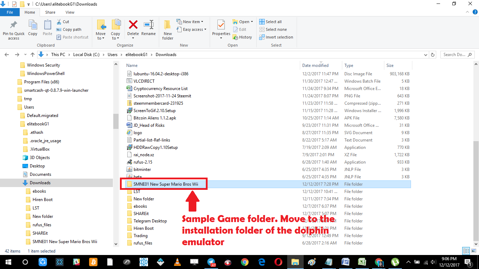Select Hiren Boot folder in navigation pane
The width and height of the screenshot is (479, 269).
[42, 200]
